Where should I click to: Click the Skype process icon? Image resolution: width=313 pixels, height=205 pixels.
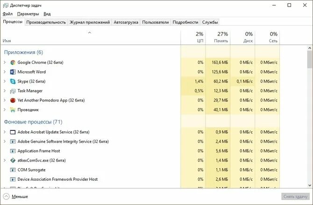click(x=13, y=81)
